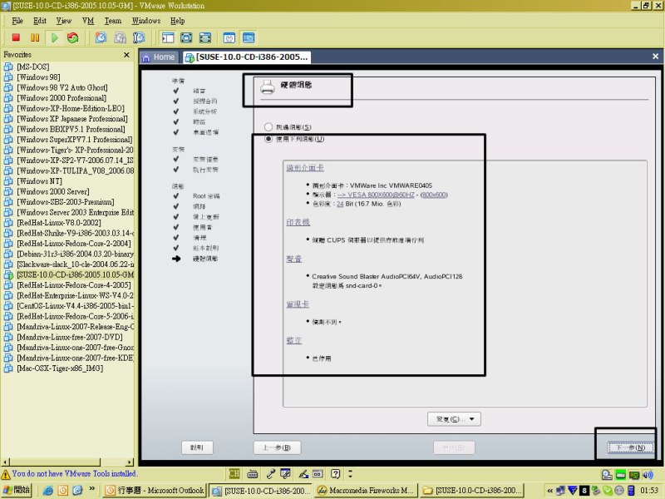Click the printer icon in installer header

click(268, 87)
